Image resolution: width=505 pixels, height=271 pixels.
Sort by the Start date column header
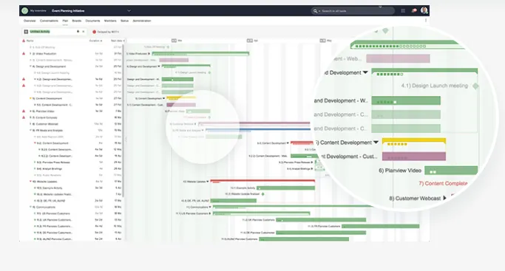[x=118, y=41]
